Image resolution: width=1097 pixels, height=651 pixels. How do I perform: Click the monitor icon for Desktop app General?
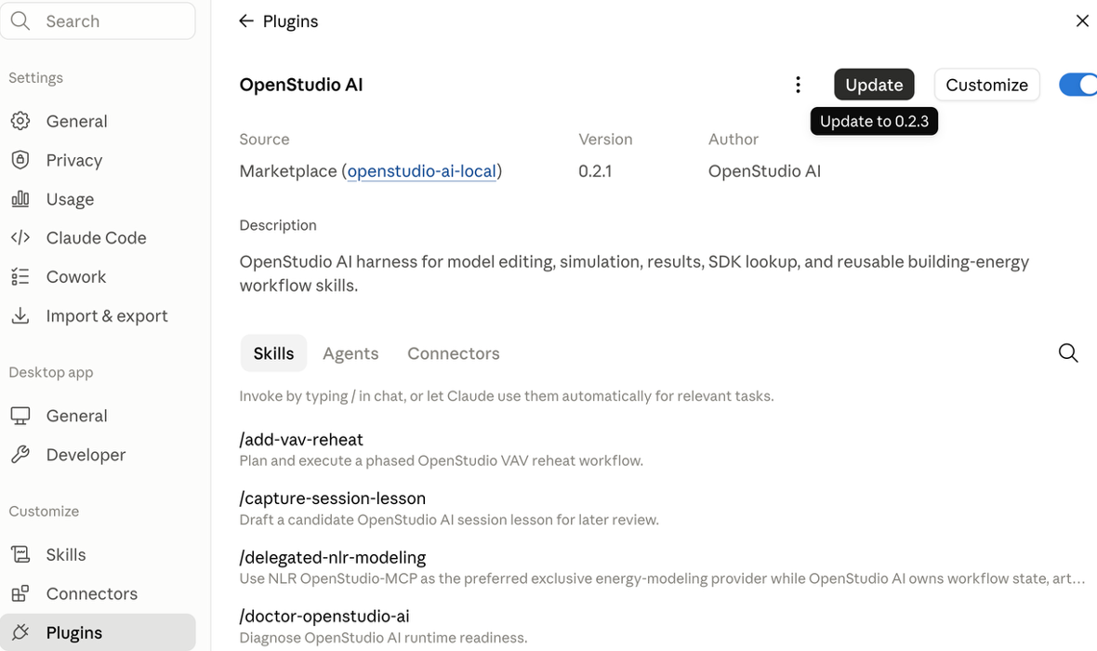(x=20, y=416)
